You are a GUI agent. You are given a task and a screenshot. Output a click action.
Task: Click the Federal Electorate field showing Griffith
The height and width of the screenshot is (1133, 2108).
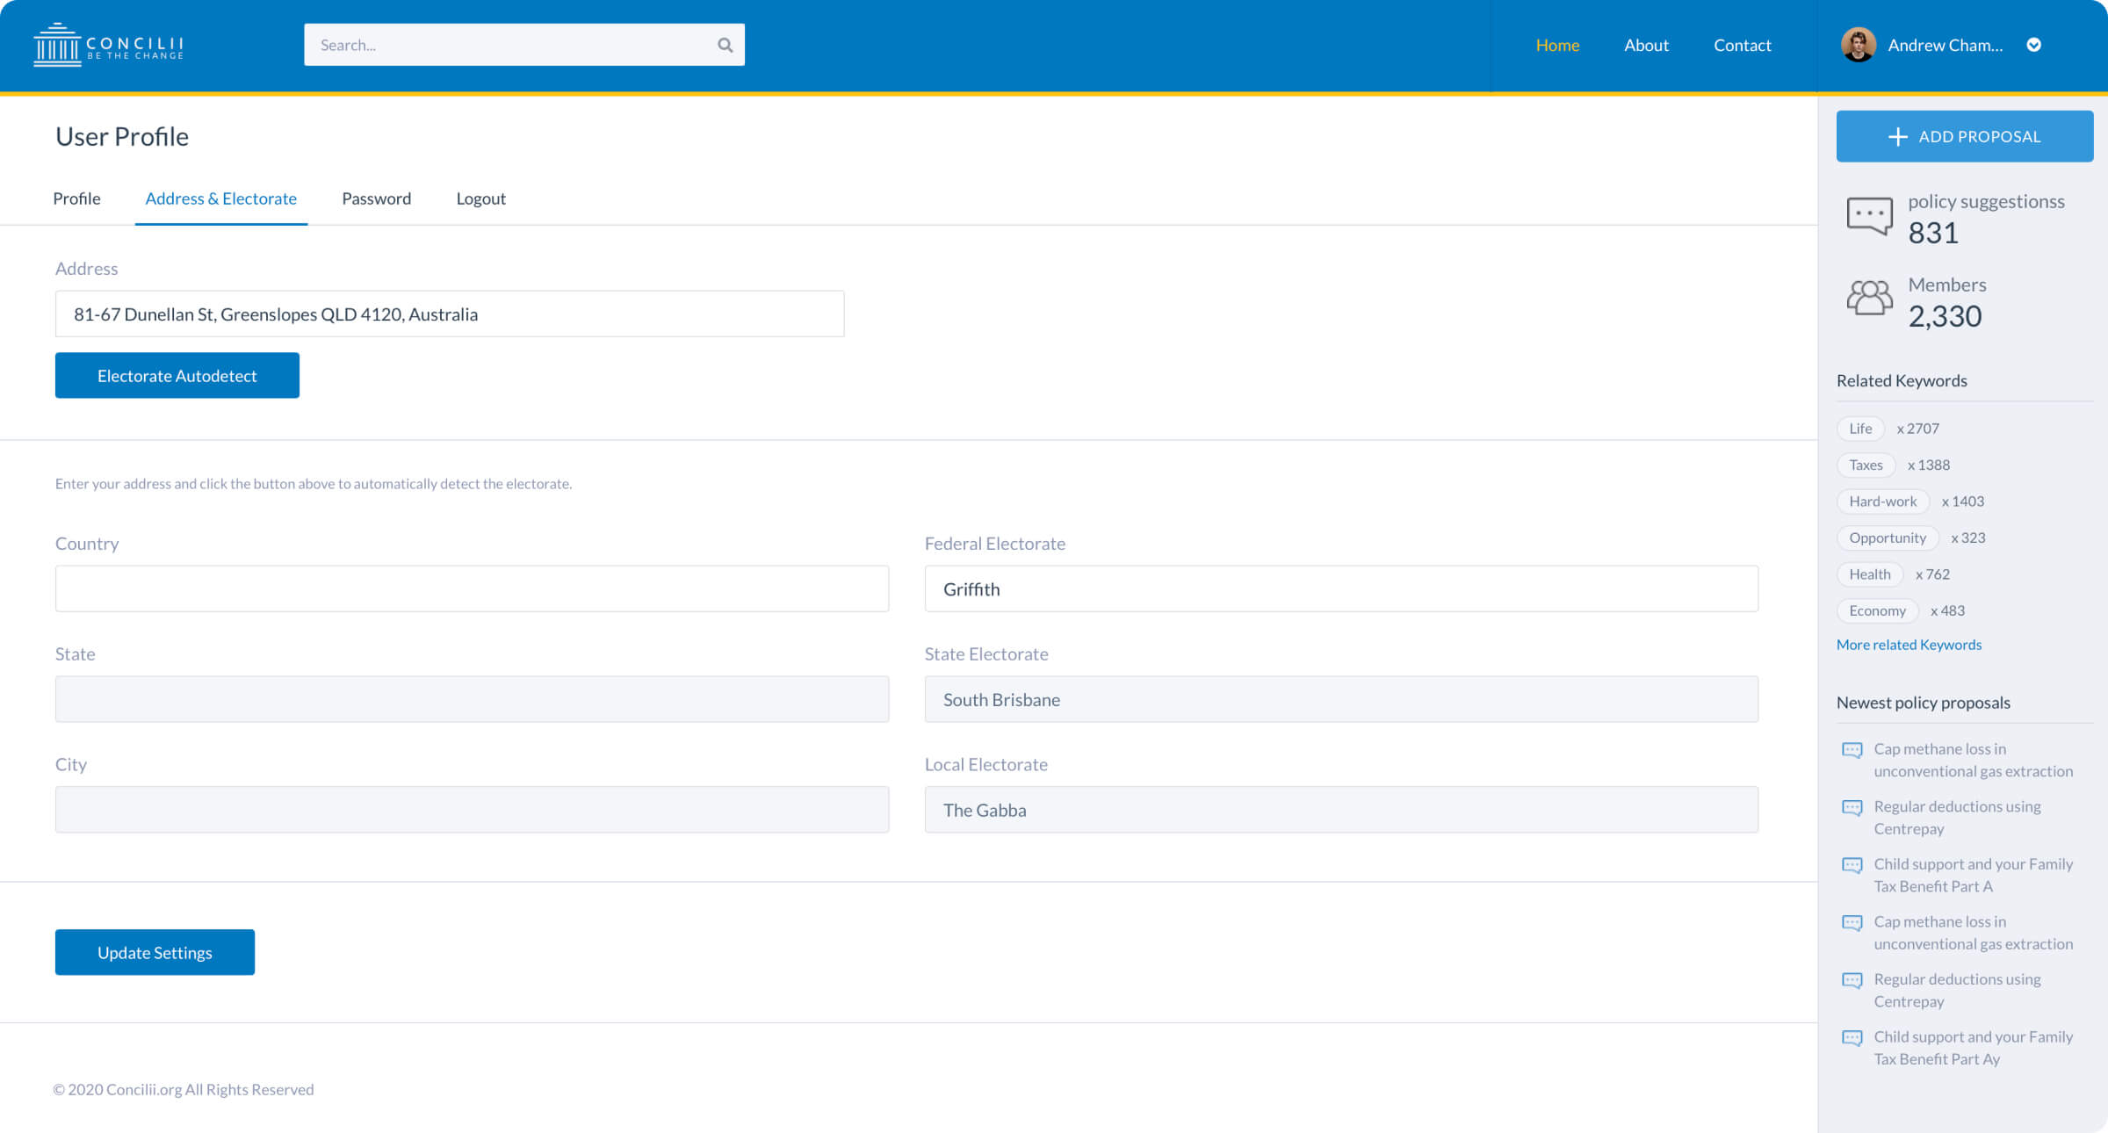coord(1341,588)
